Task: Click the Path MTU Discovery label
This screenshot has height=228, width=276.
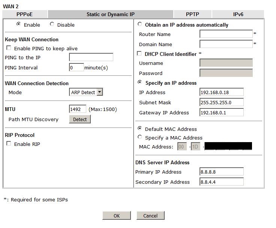Action: coord(33,119)
